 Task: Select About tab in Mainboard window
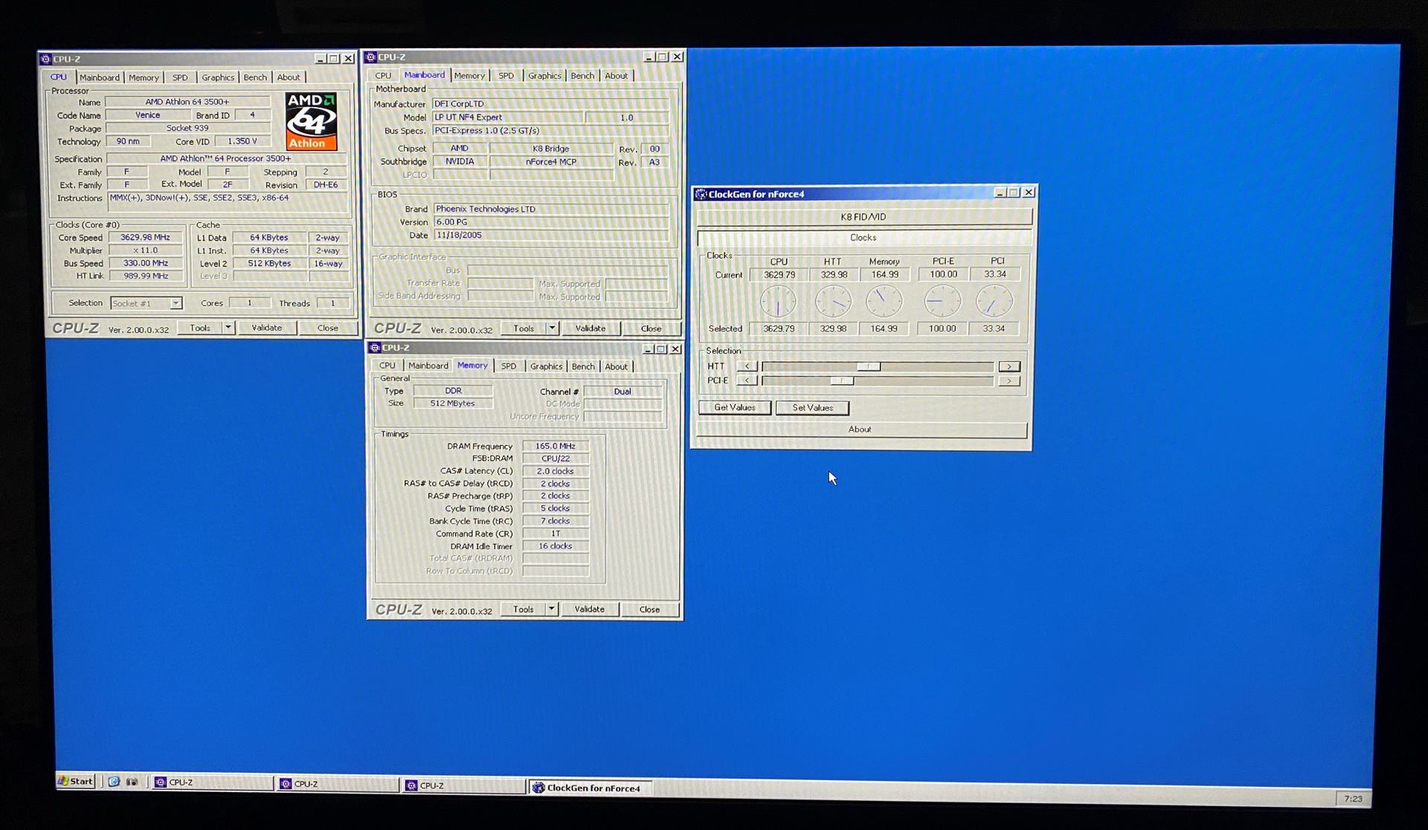[x=616, y=76]
